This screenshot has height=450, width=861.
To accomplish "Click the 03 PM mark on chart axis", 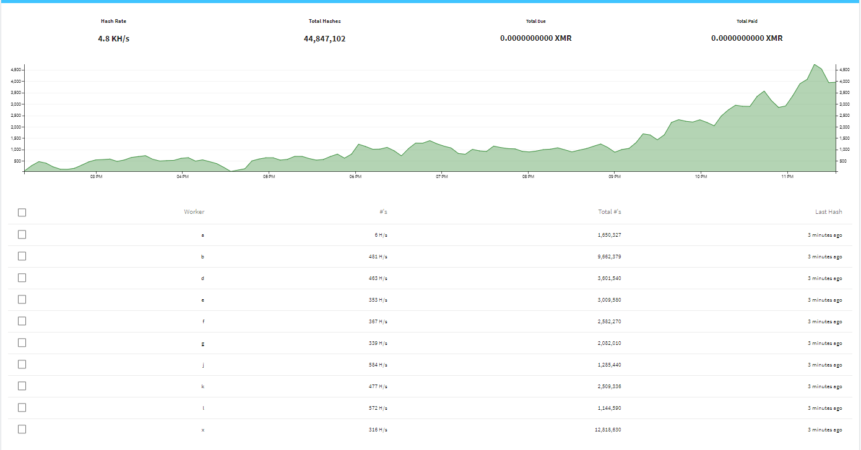I will 96,177.
